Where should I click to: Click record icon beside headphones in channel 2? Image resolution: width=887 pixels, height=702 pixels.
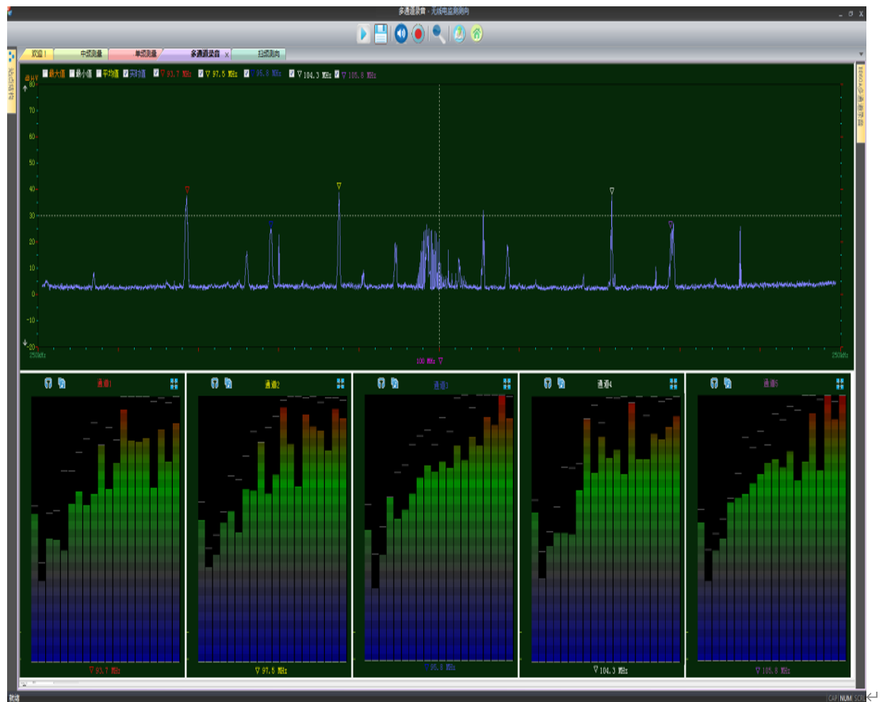point(228,383)
